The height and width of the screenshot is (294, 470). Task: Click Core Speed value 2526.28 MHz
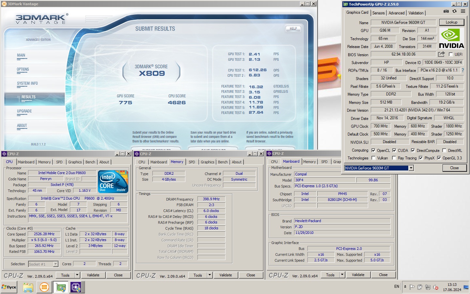click(x=44, y=234)
